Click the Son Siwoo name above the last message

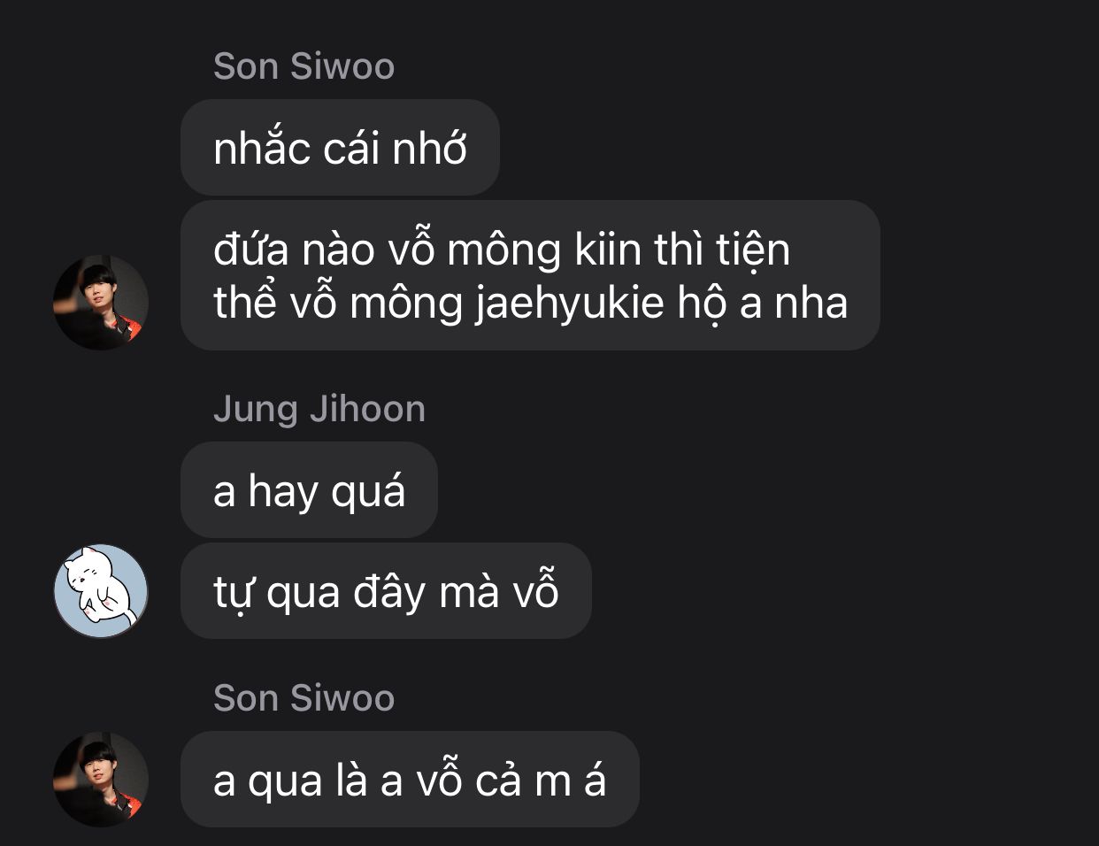(x=304, y=698)
